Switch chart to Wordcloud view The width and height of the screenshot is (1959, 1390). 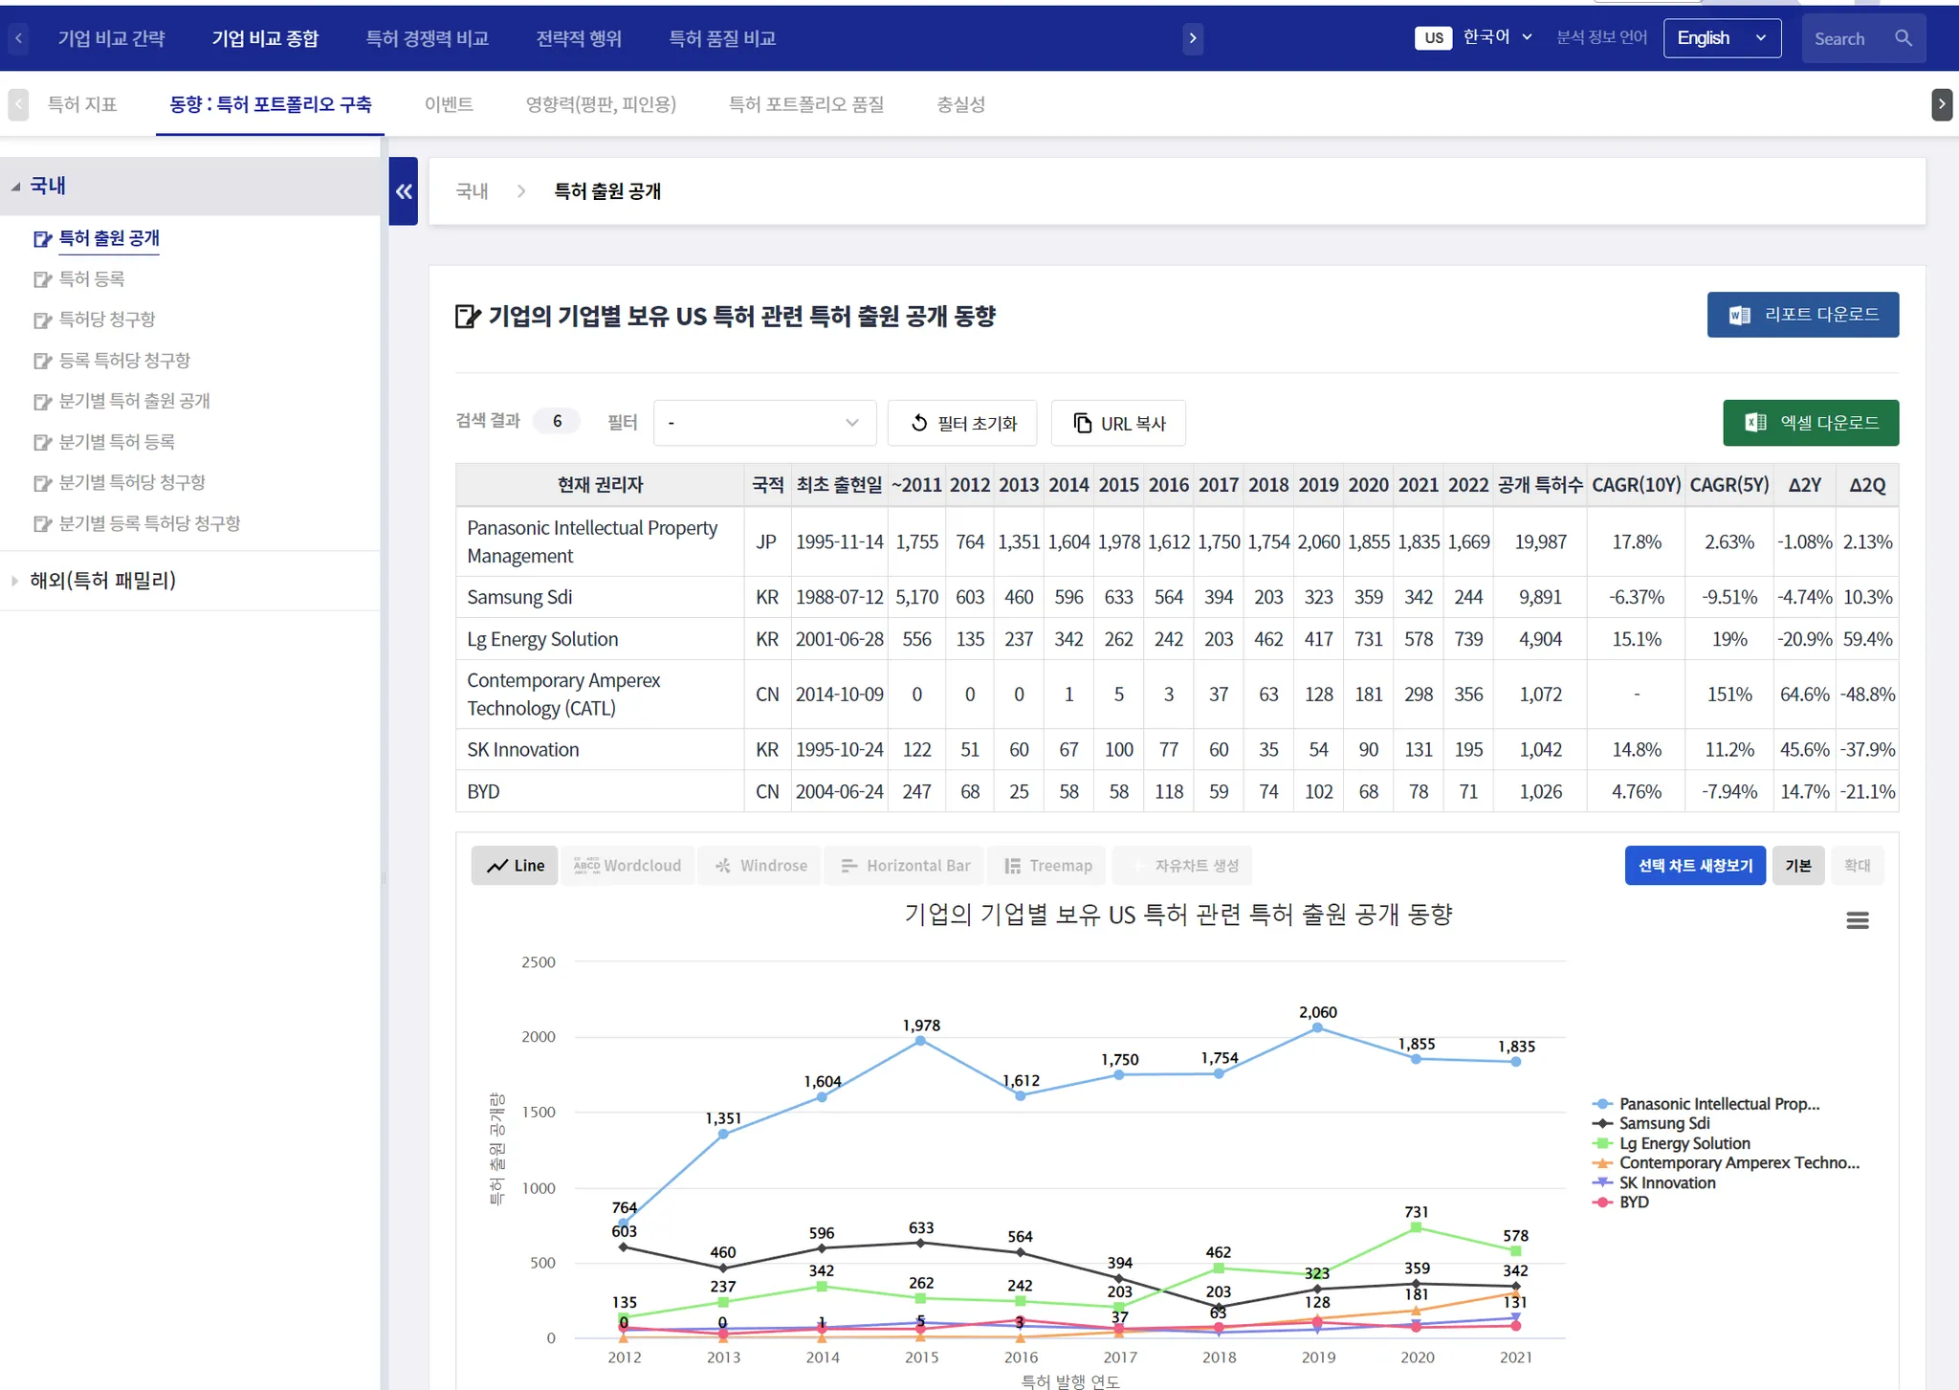pyautogui.click(x=627, y=866)
